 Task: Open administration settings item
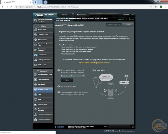[43, 110]
